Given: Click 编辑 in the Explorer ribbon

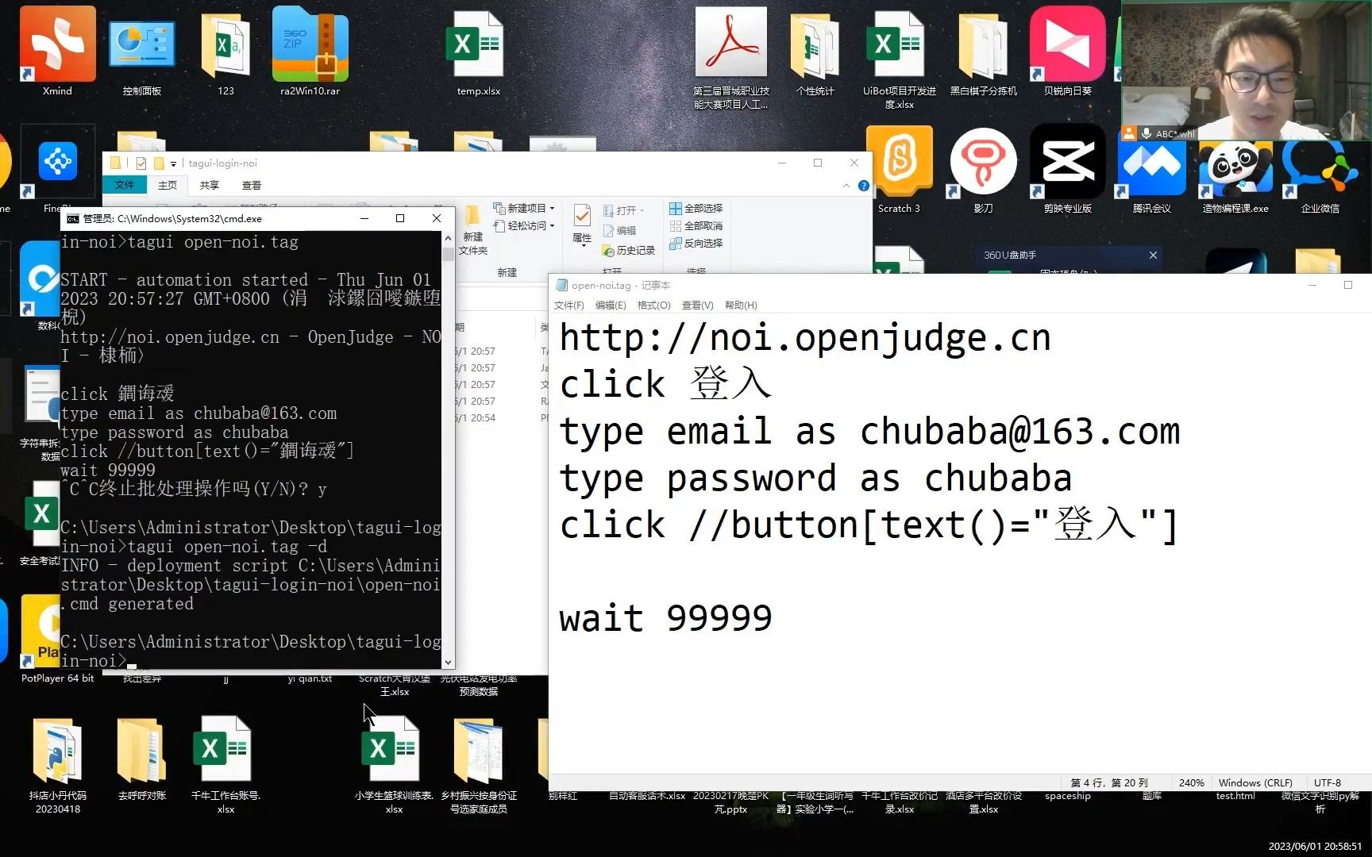Looking at the screenshot, I should 619,230.
